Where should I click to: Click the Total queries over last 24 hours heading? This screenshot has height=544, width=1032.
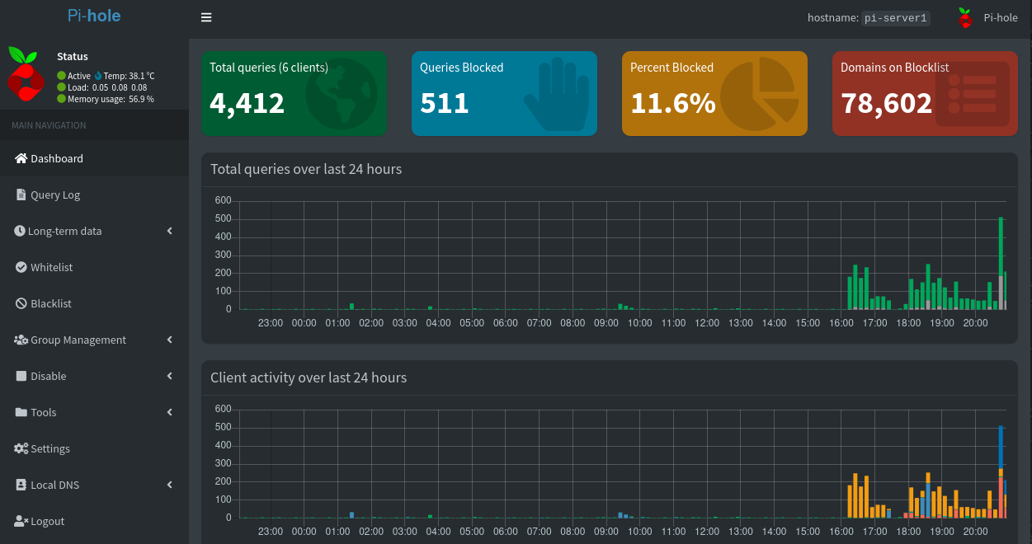pyautogui.click(x=306, y=169)
